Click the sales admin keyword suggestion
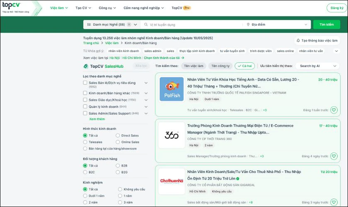 (153, 51)
